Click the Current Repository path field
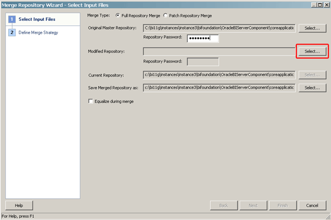This screenshot has width=331, height=220. point(219,75)
